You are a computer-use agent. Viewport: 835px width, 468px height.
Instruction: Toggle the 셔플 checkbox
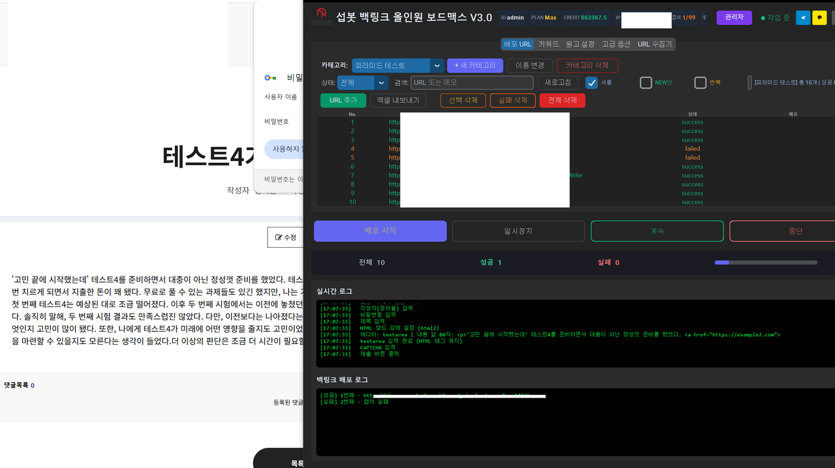pyautogui.click(x=592, y=83)
